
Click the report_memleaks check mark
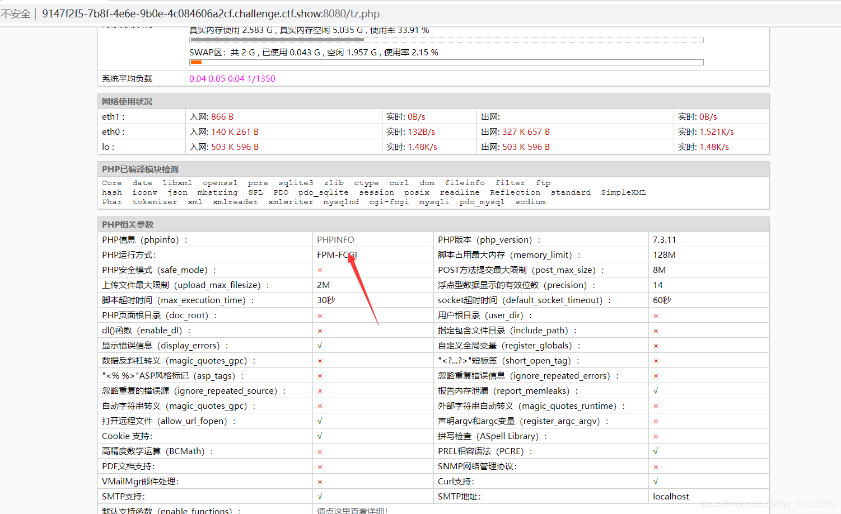(x=656, y=390)
